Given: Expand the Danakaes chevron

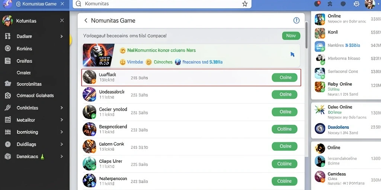Looking at the screenshot, I should [x=62, y=157].
